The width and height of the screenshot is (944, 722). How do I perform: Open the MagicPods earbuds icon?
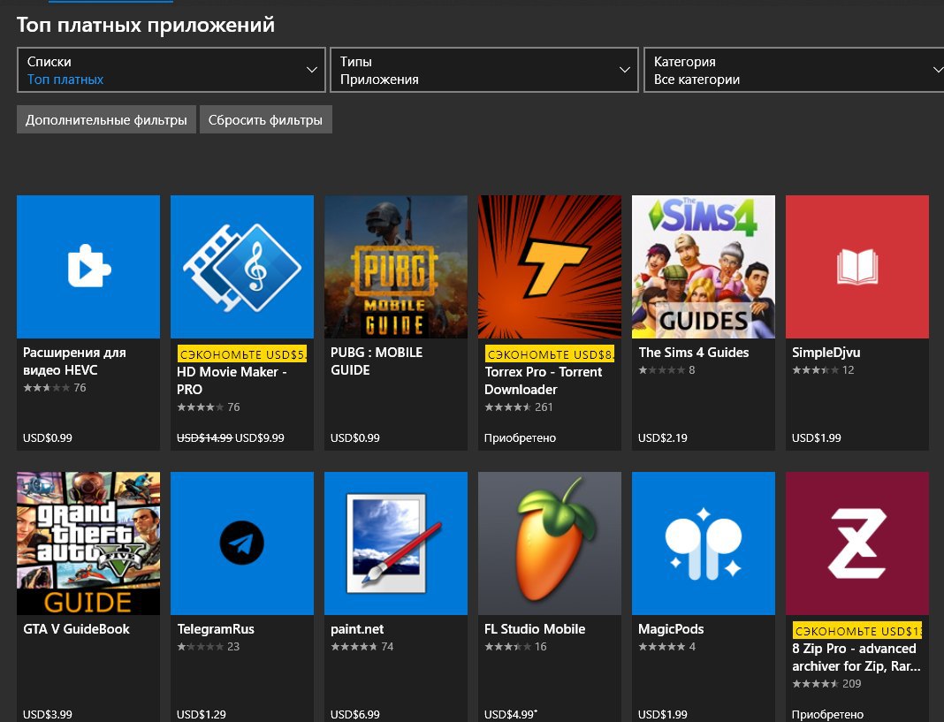[x=704, y=543]
